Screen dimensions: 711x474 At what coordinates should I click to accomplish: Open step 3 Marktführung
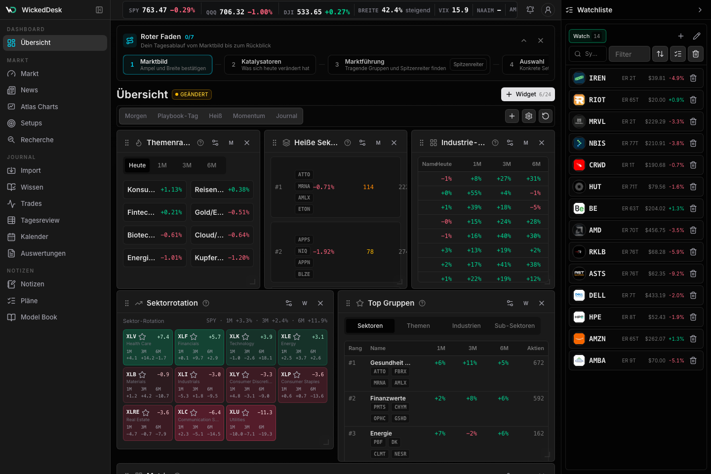pyautogui.click(x=409, y=65)
